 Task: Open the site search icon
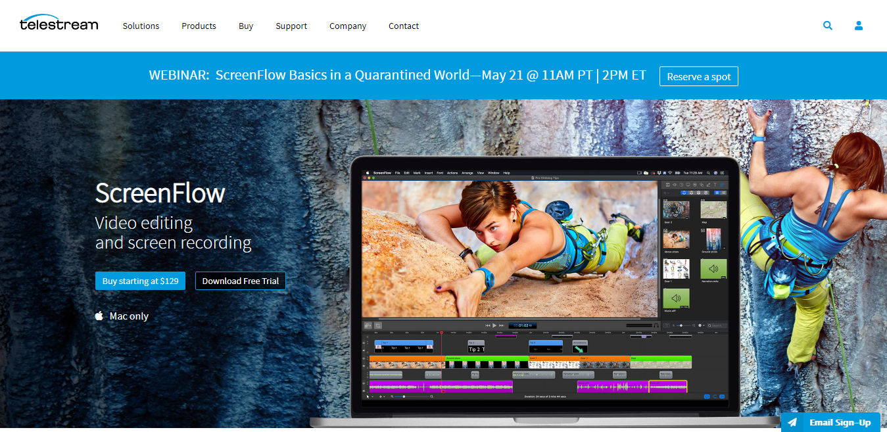pyautogui.click(x=828, y=26)
